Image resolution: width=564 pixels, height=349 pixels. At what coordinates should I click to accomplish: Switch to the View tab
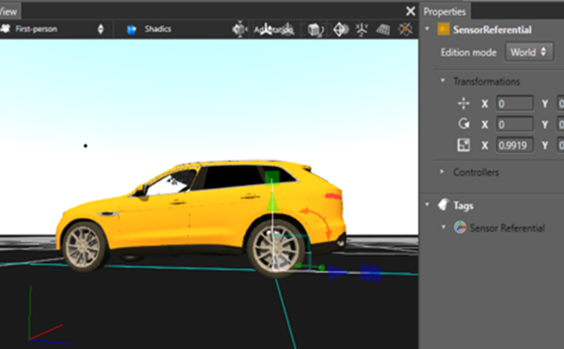pos(9,12)
